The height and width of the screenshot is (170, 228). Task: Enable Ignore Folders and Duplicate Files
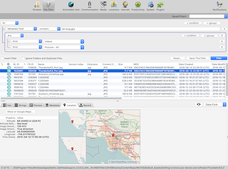(23, 58)
